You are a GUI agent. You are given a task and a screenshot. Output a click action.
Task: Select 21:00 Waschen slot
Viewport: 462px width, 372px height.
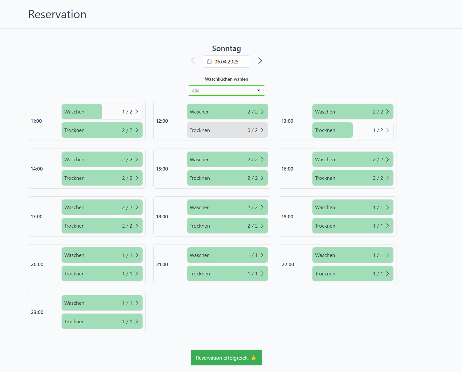(x=227, y=255)
